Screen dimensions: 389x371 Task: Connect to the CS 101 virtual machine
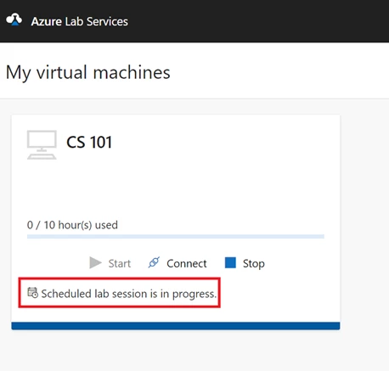178,263
